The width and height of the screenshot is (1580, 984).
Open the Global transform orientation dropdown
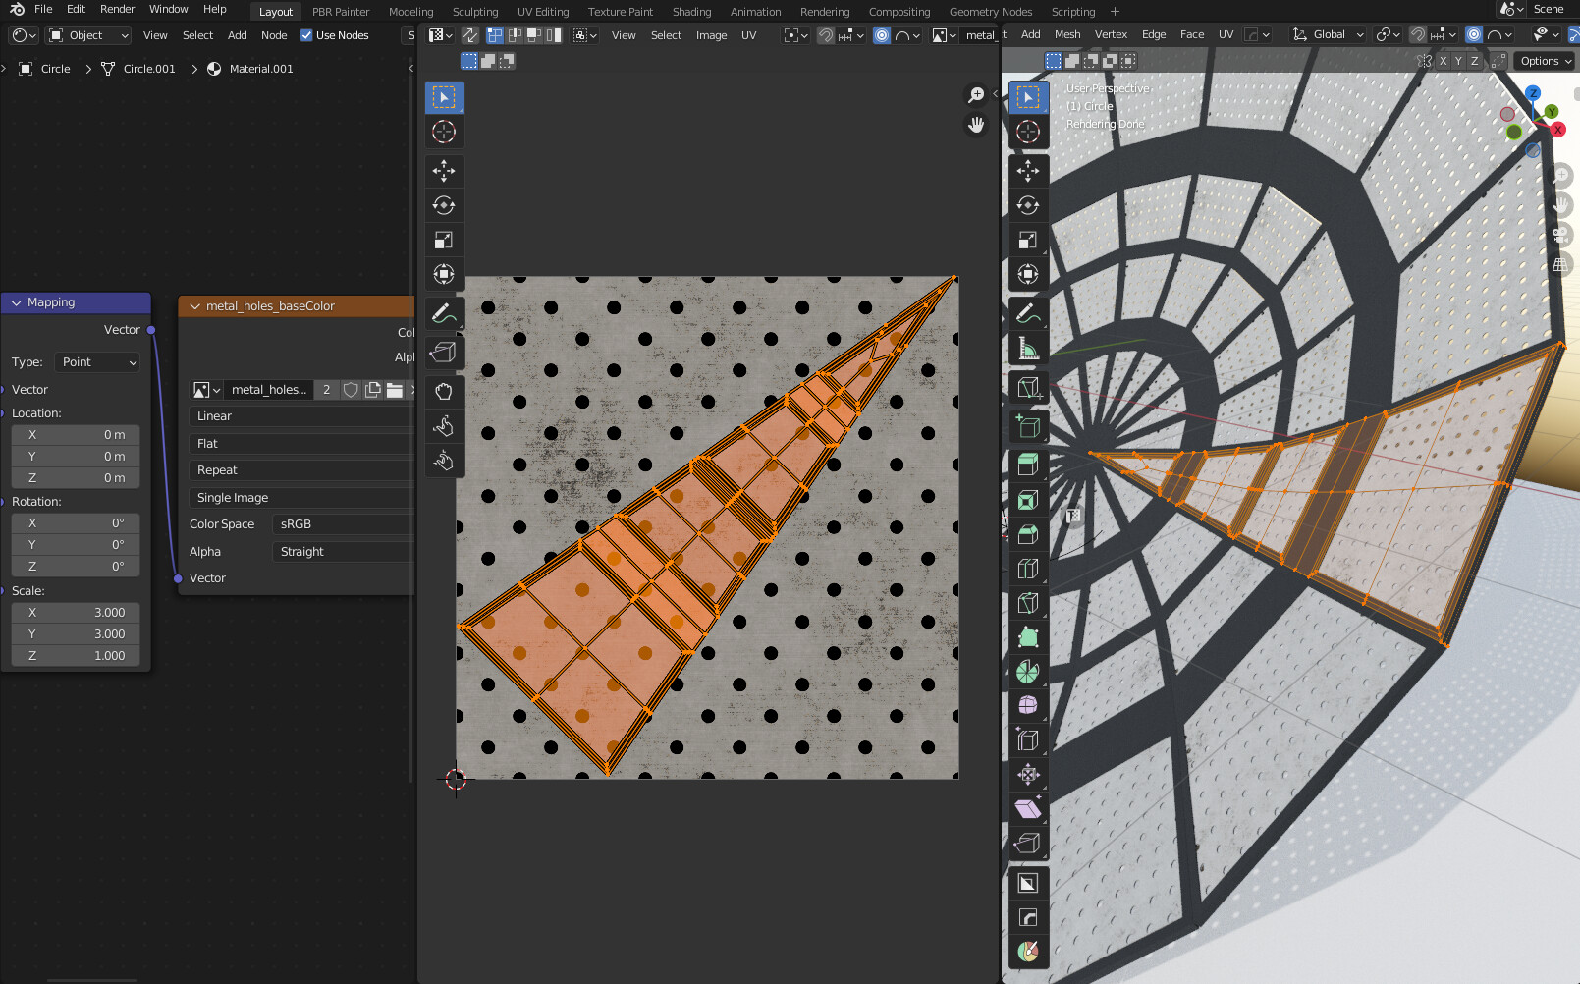1328,34
